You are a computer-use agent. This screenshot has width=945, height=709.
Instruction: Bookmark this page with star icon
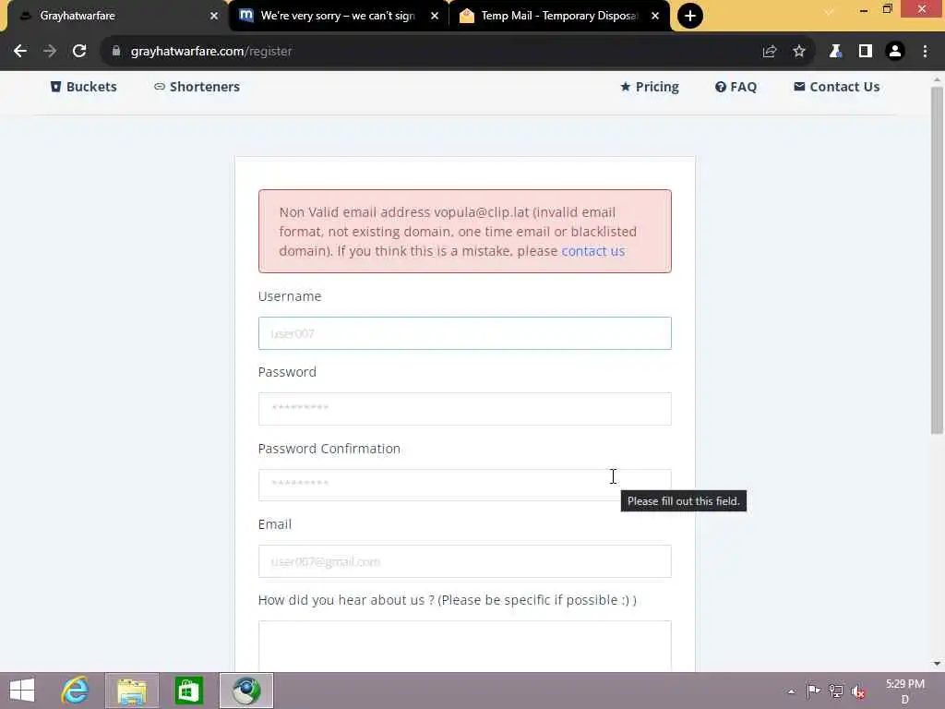coord(799,52)
